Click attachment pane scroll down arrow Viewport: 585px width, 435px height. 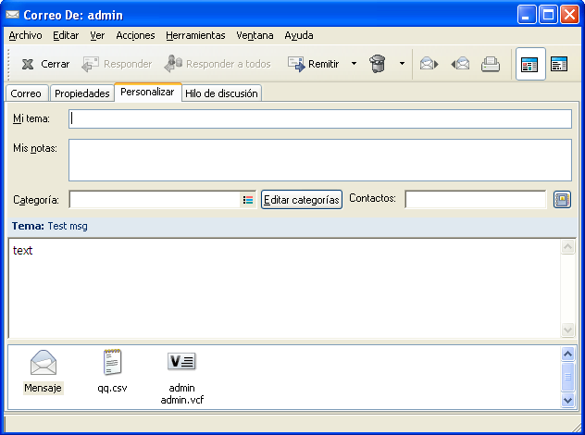(x=567, y=401)
